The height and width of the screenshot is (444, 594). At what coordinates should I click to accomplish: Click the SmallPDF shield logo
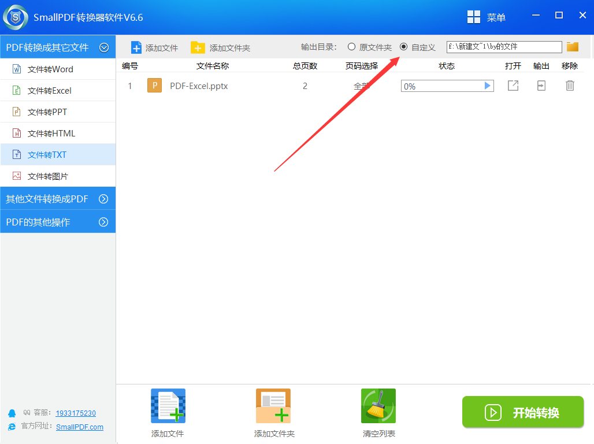point(16,17)
